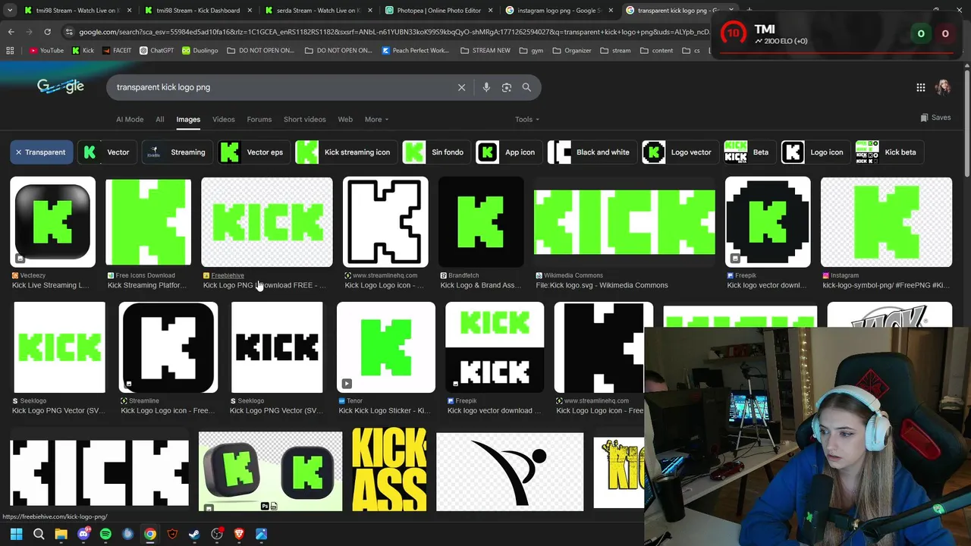Open the ChatGPT bookmark
The height and width of the screenshot is (546, 971).
[x=157, y=51]
